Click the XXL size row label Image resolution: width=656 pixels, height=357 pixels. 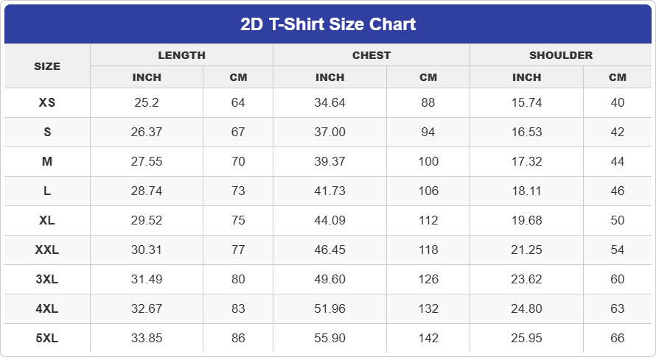(47, 250)
